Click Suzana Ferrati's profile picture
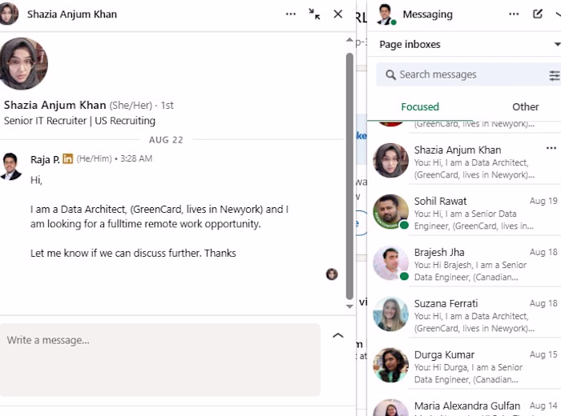The image size is (561, 416). click(x=390, y=314)
